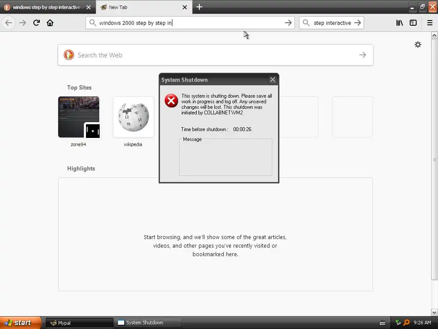The width and height of the screenshot is (438, 329).
Task: Focus the 'step interactive' search box
Action: [332, 23]
